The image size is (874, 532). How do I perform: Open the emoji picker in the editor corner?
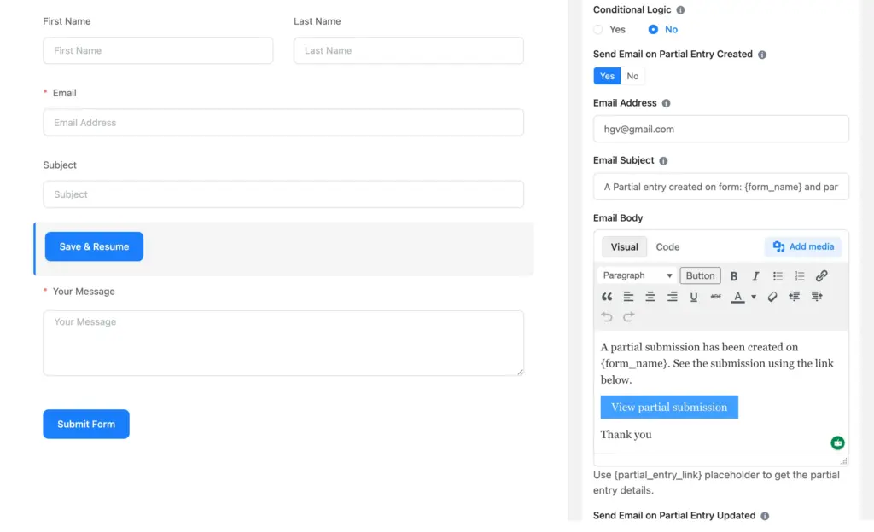click(x=837, y=442)
